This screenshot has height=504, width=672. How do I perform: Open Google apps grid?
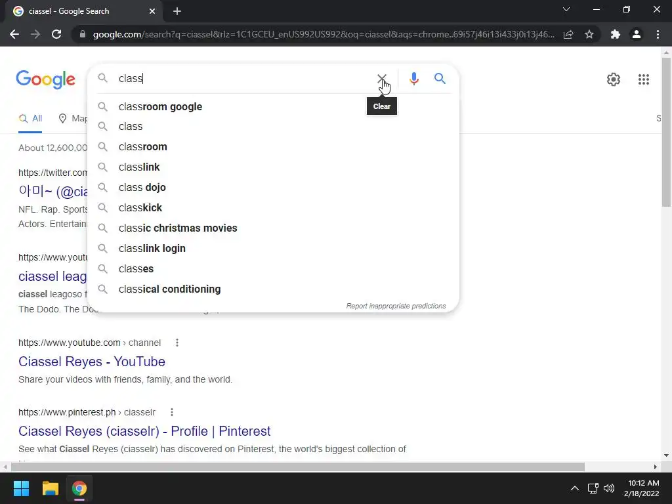click(643, 79)
